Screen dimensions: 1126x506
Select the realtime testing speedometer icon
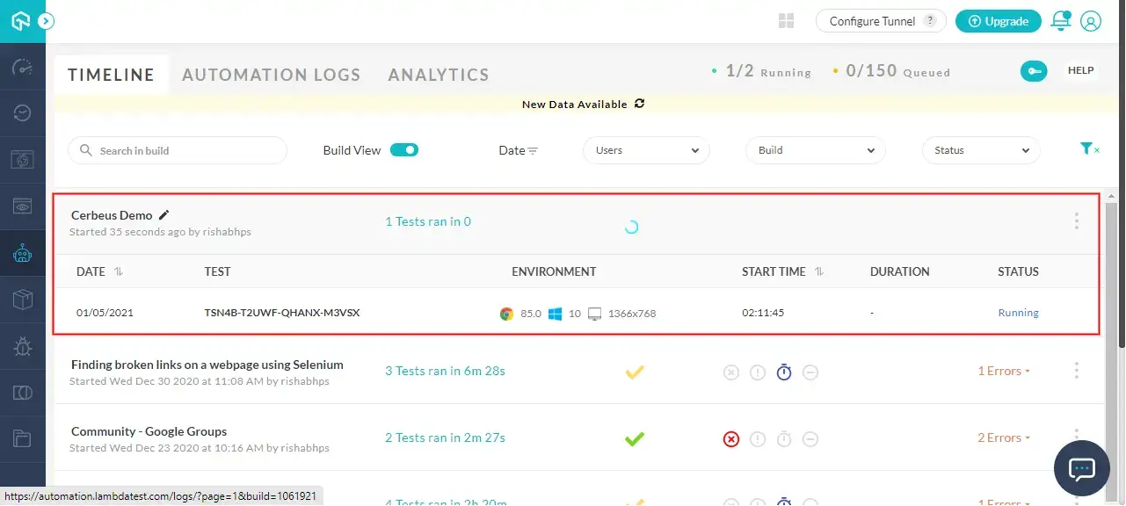(x=23, y=69)
